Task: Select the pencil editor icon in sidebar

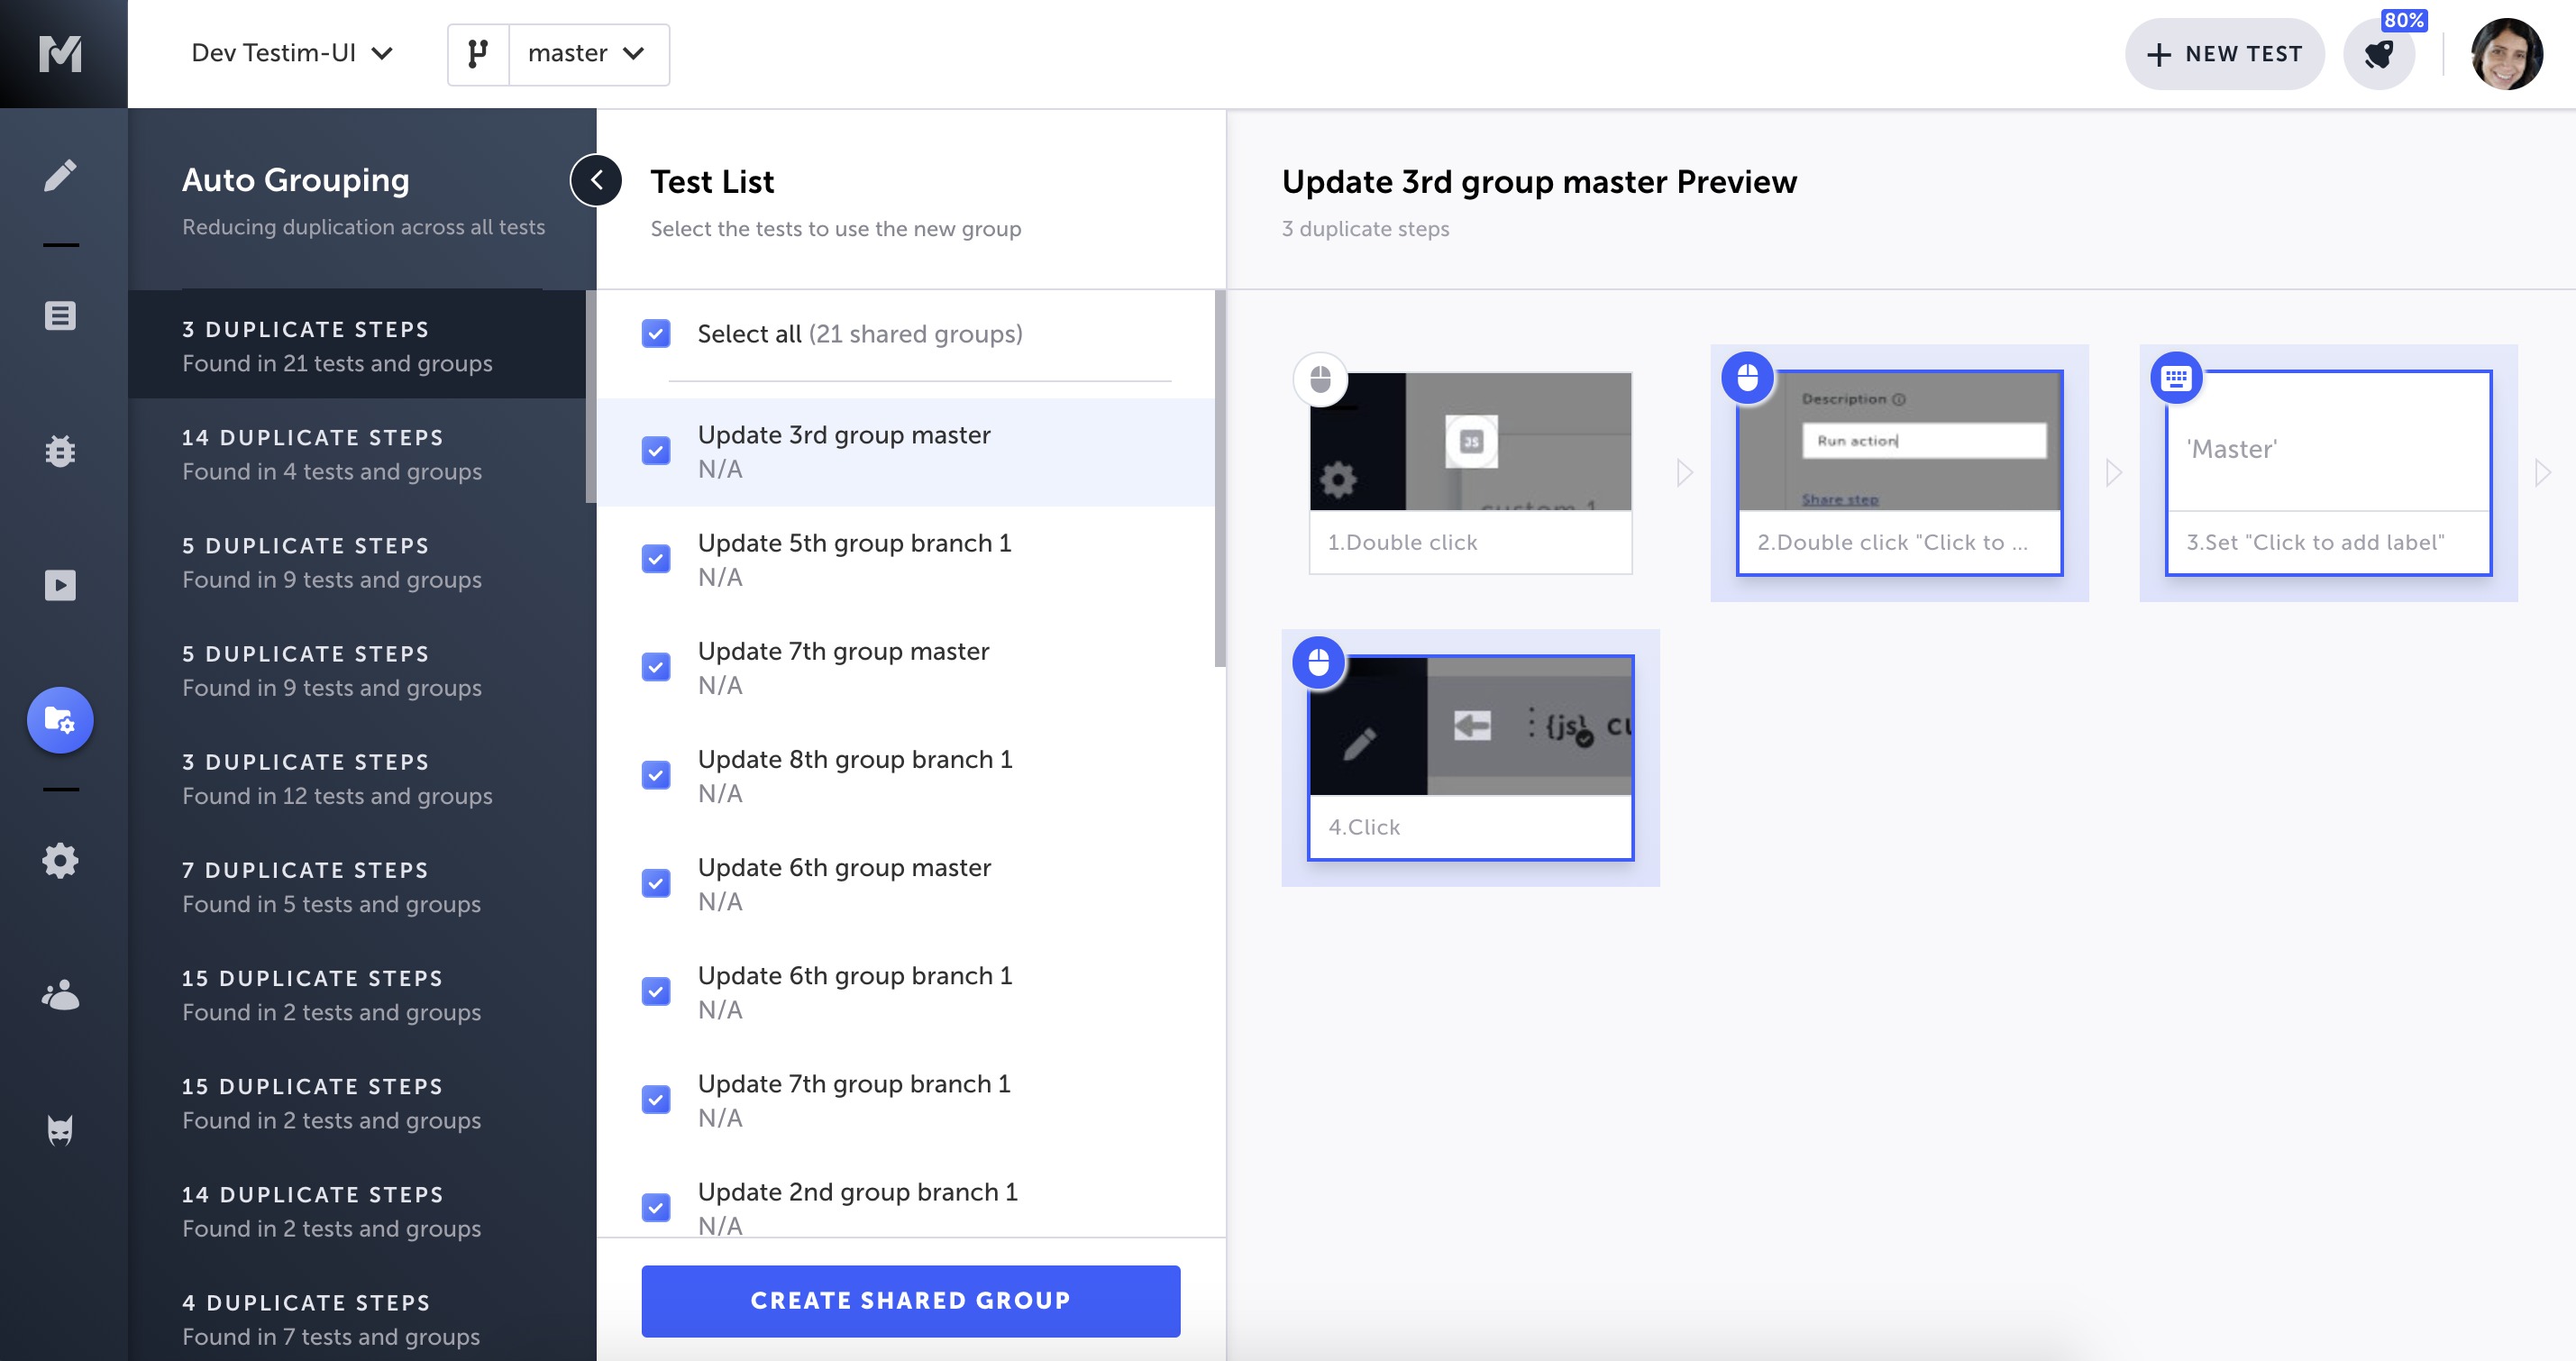Action: [62, 174]
